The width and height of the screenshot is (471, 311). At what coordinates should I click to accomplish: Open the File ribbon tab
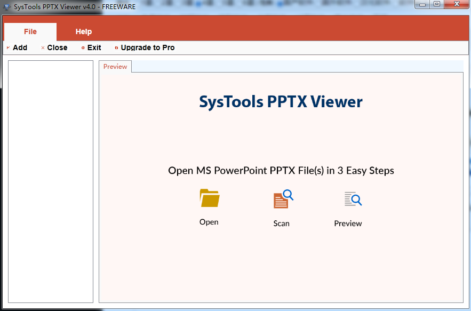(x=30, y=31)
